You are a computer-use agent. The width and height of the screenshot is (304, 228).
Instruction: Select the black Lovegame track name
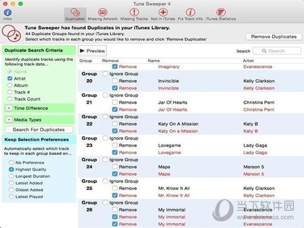click(x=169, y=145)
